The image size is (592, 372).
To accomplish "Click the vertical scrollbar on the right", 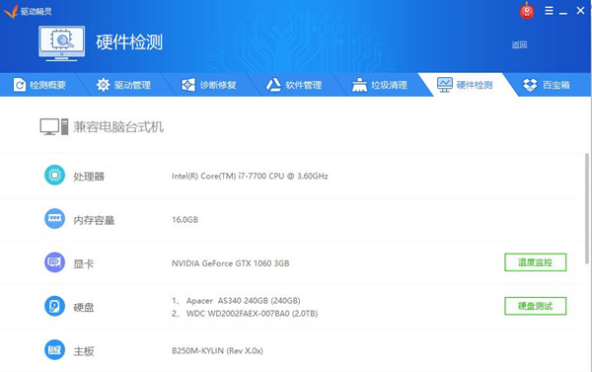I will (x=587, y=208).
